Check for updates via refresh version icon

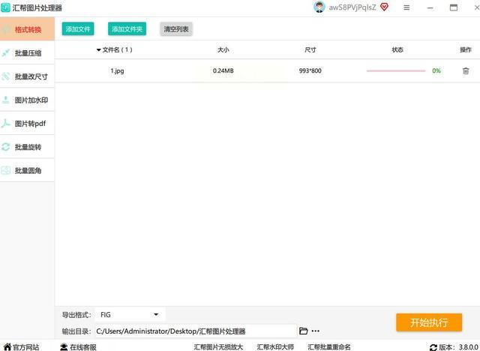pos(433,347)
